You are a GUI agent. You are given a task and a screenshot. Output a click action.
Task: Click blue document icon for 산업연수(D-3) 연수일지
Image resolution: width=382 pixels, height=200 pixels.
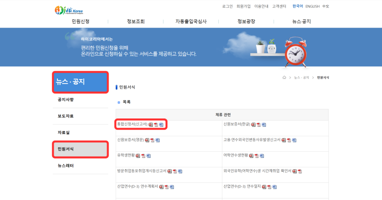(x=274, y=187)
